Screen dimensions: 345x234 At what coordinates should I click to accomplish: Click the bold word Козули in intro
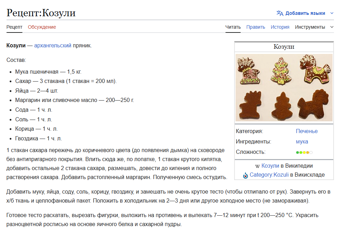click(x=16, y=46)
